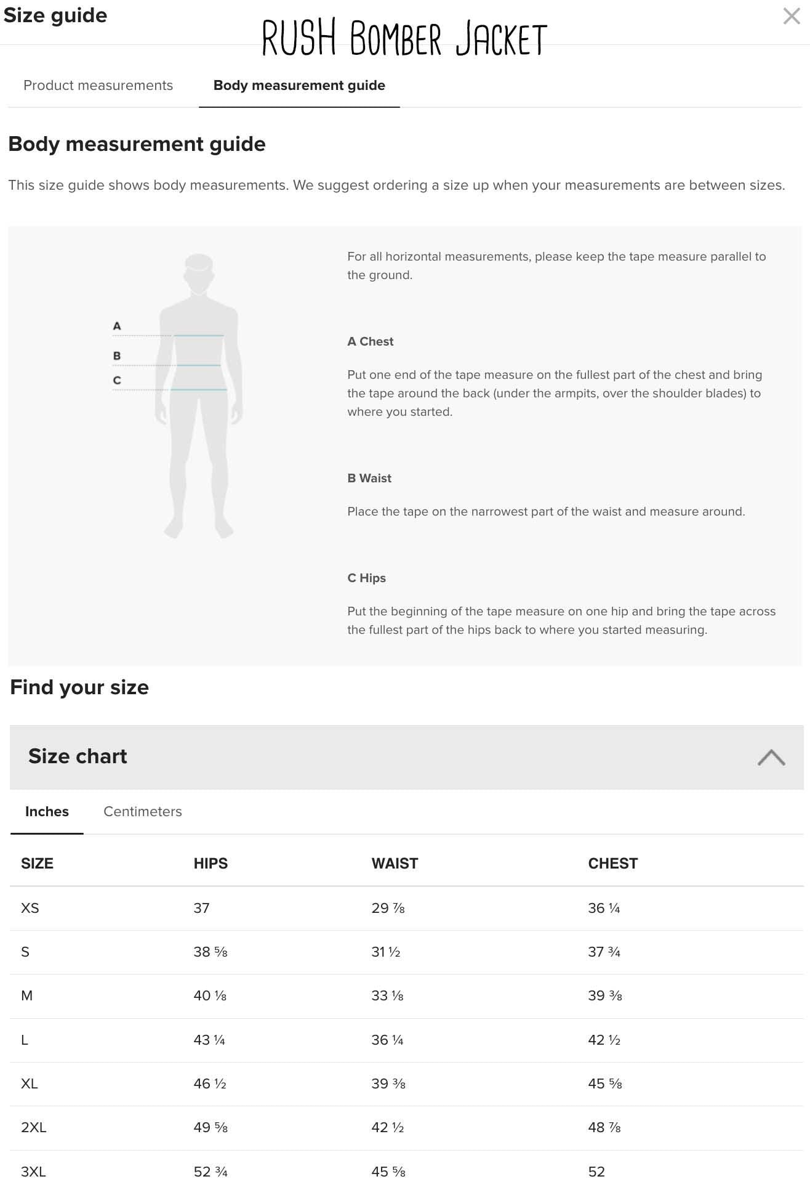
Task: Switch size chart to Centimeters
Action: 142,812
